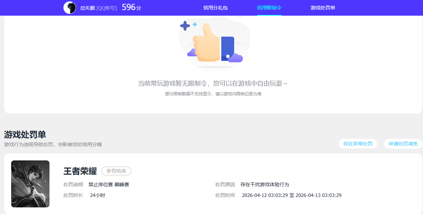This screenshot has width=423, height=214.
Task: Click the 处罚结束 status badge
Action: click(116, 171)
